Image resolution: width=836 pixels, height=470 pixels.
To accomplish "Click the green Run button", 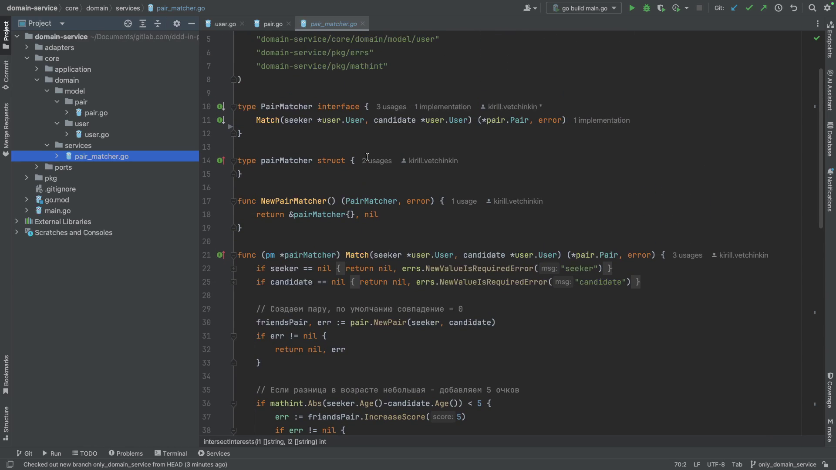I will tap(631, 8).
